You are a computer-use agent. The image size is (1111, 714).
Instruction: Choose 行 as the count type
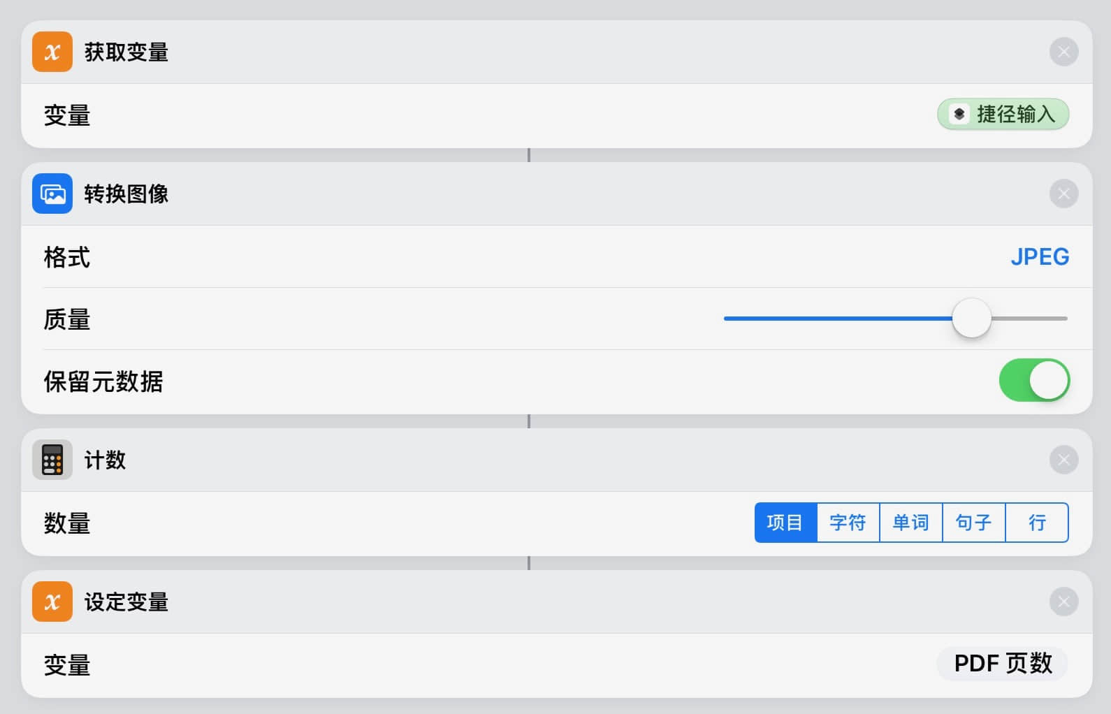coord(1037,523)
